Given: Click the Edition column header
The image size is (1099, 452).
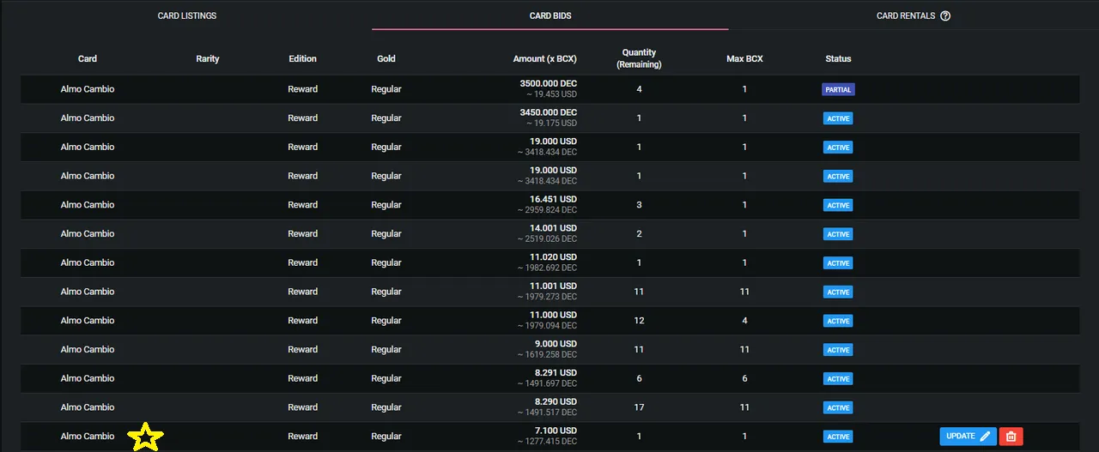Looking at the screenshot, I should (x=302, y=59).
